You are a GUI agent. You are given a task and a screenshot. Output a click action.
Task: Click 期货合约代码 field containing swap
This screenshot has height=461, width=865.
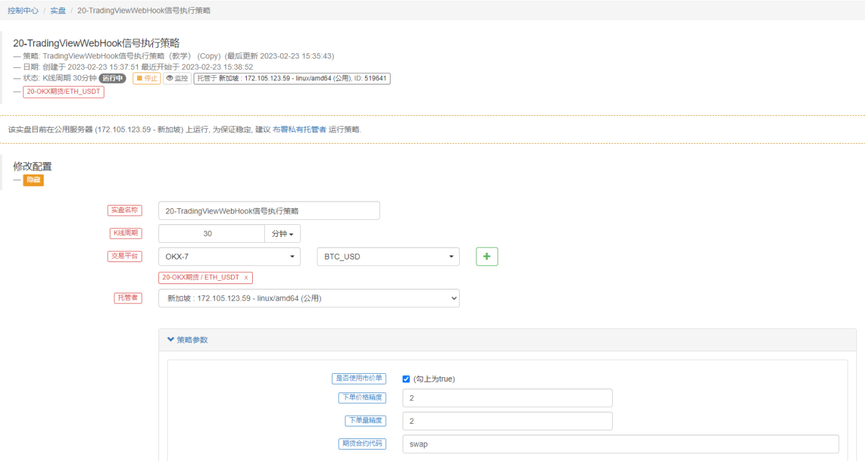pos(620,444)
